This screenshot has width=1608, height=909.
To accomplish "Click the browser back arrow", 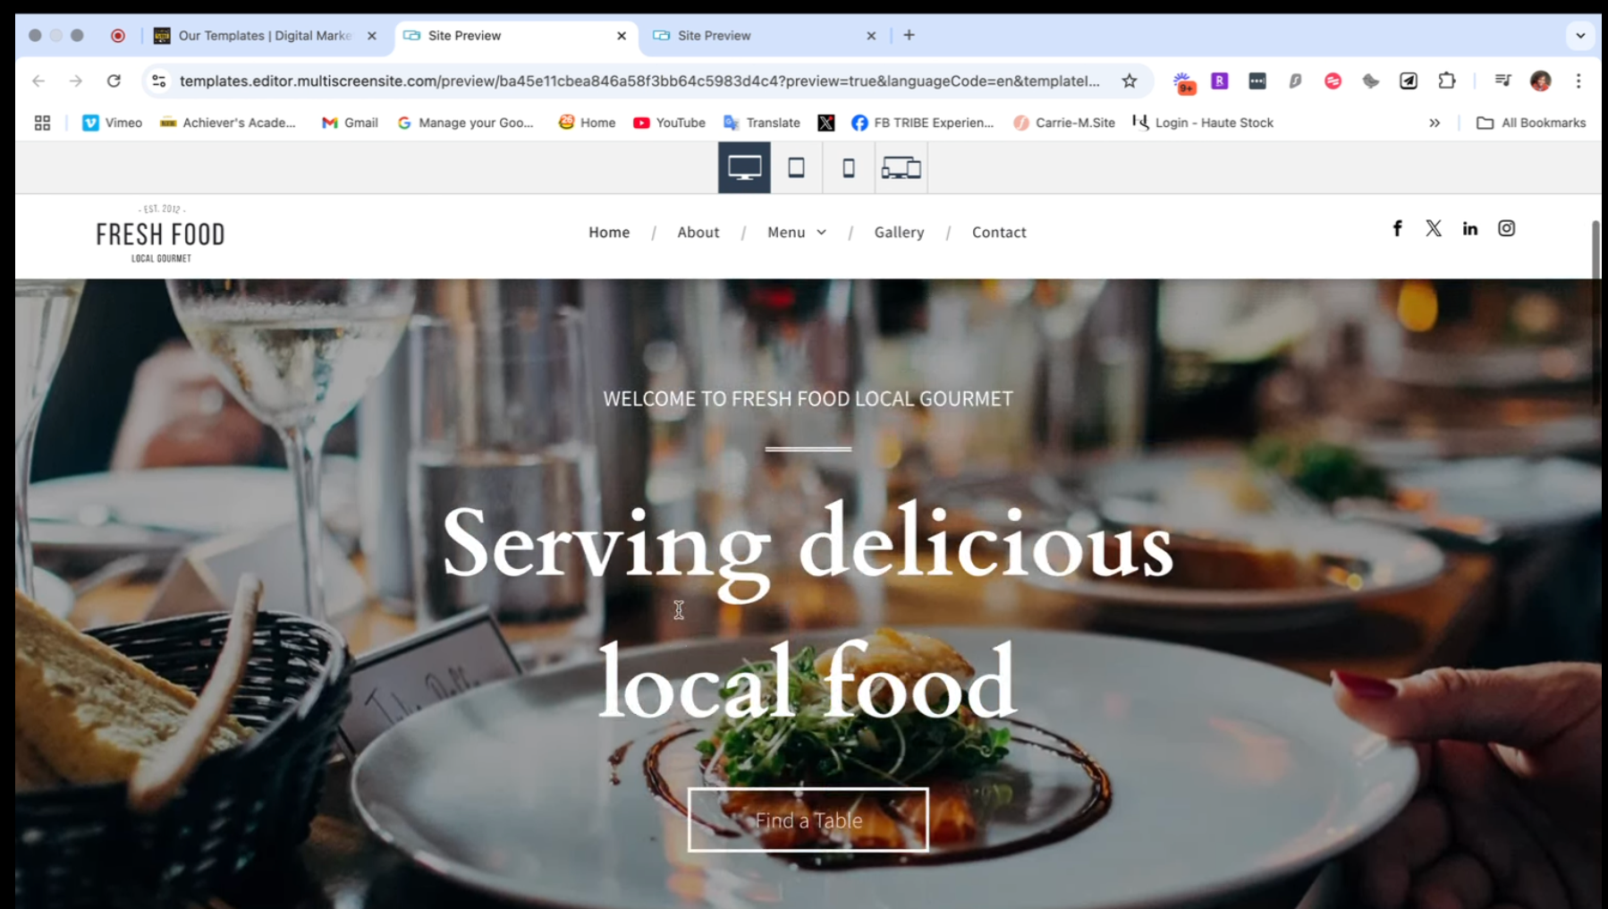I will coord(38,81).
